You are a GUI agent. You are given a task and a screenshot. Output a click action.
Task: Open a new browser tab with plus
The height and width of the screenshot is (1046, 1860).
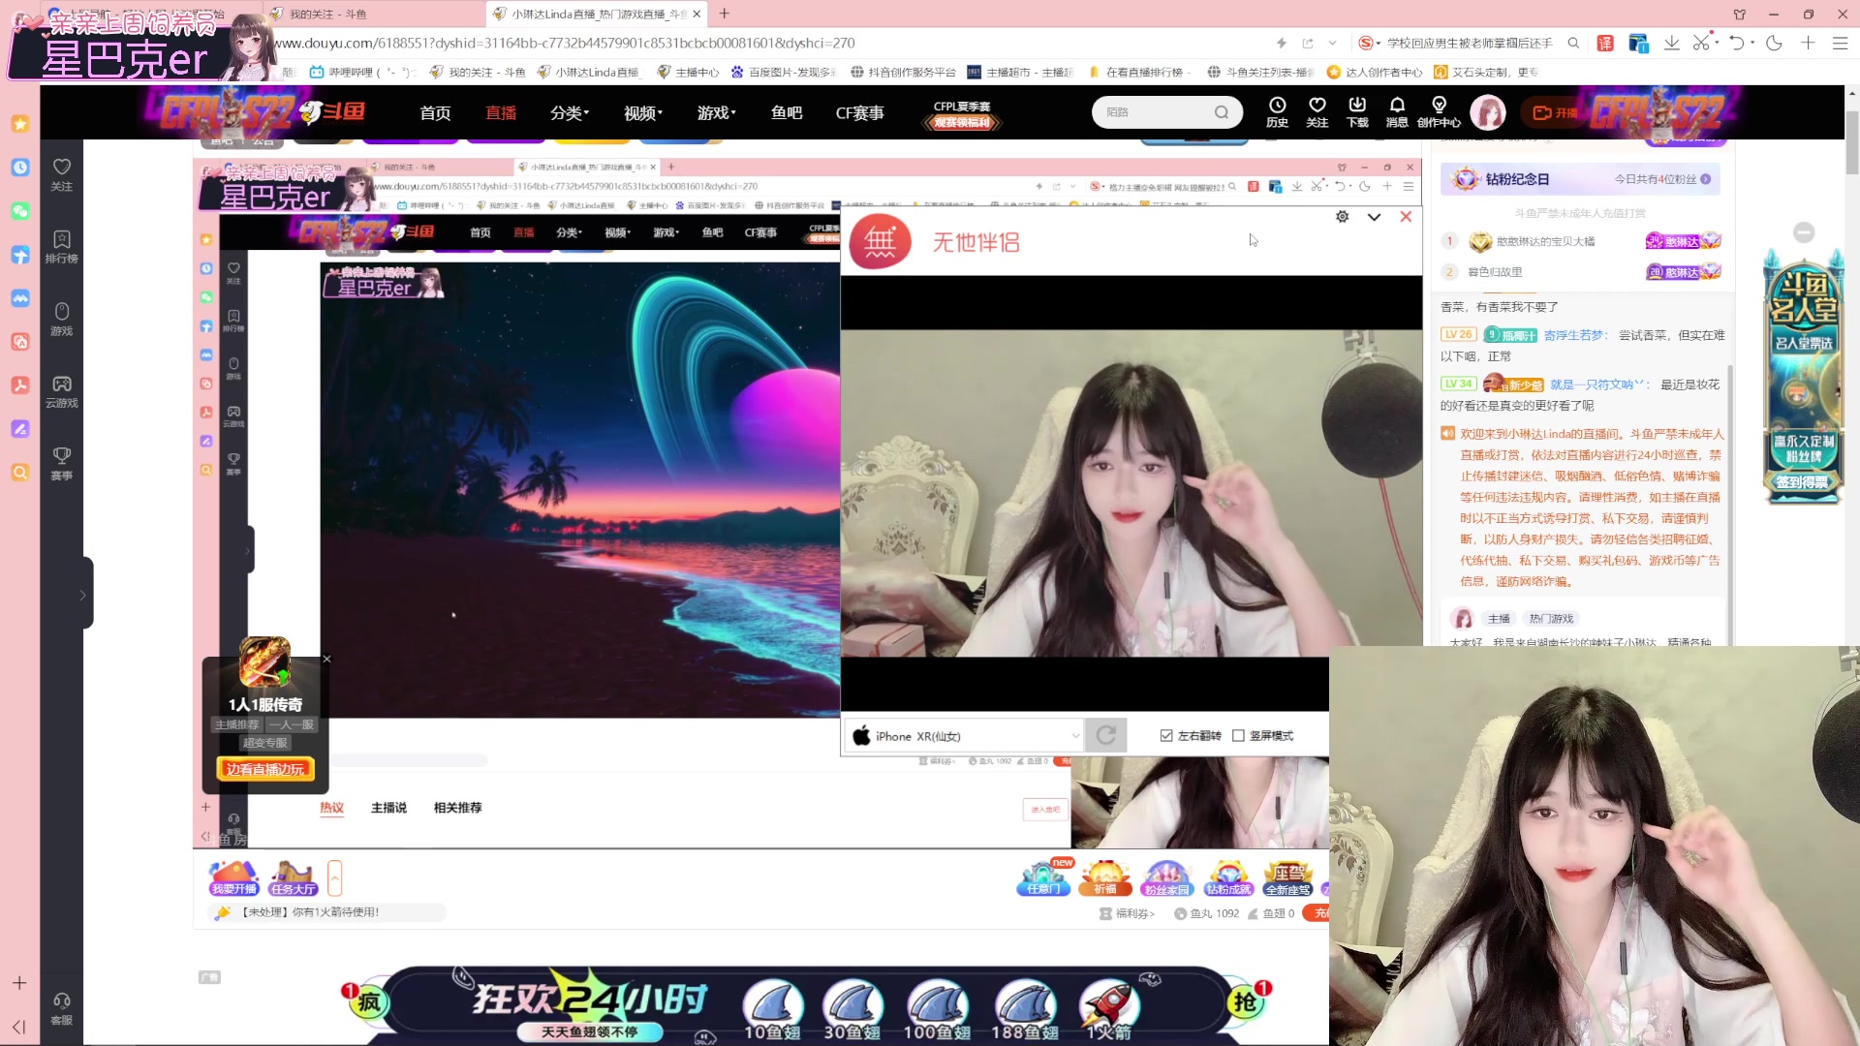724,14
